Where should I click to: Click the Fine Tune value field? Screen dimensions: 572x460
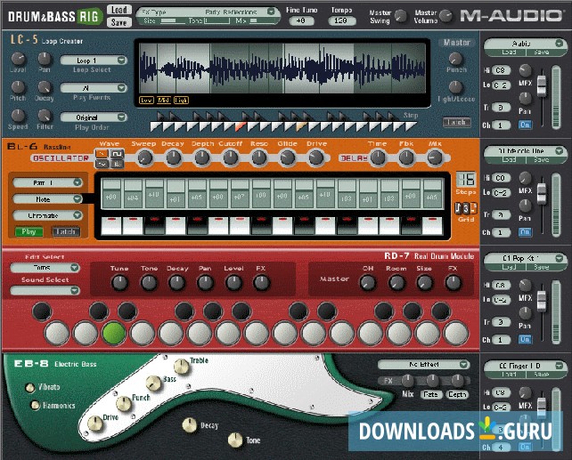click(x=301, y=20)
